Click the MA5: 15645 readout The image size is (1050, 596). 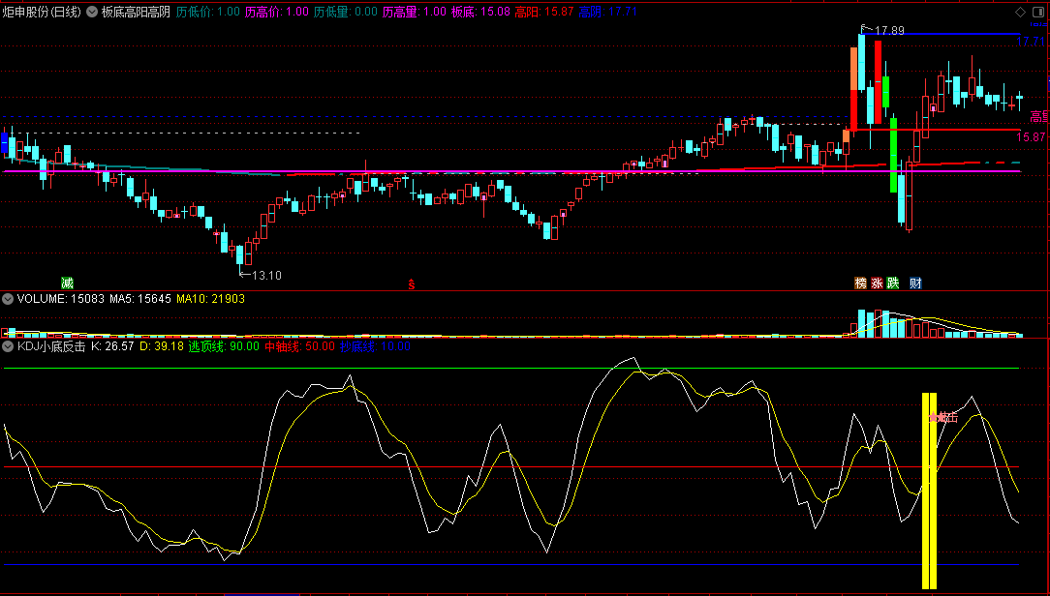(x=139, y=299)
